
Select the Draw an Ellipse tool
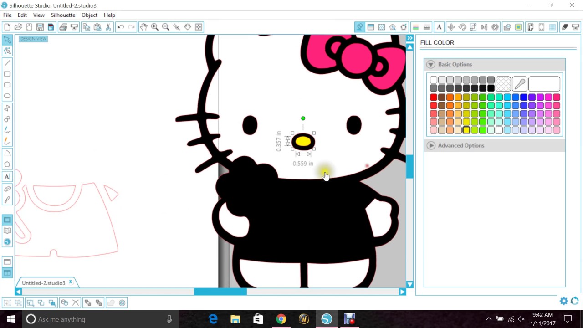pyautogui.click(x=7, y=96)
